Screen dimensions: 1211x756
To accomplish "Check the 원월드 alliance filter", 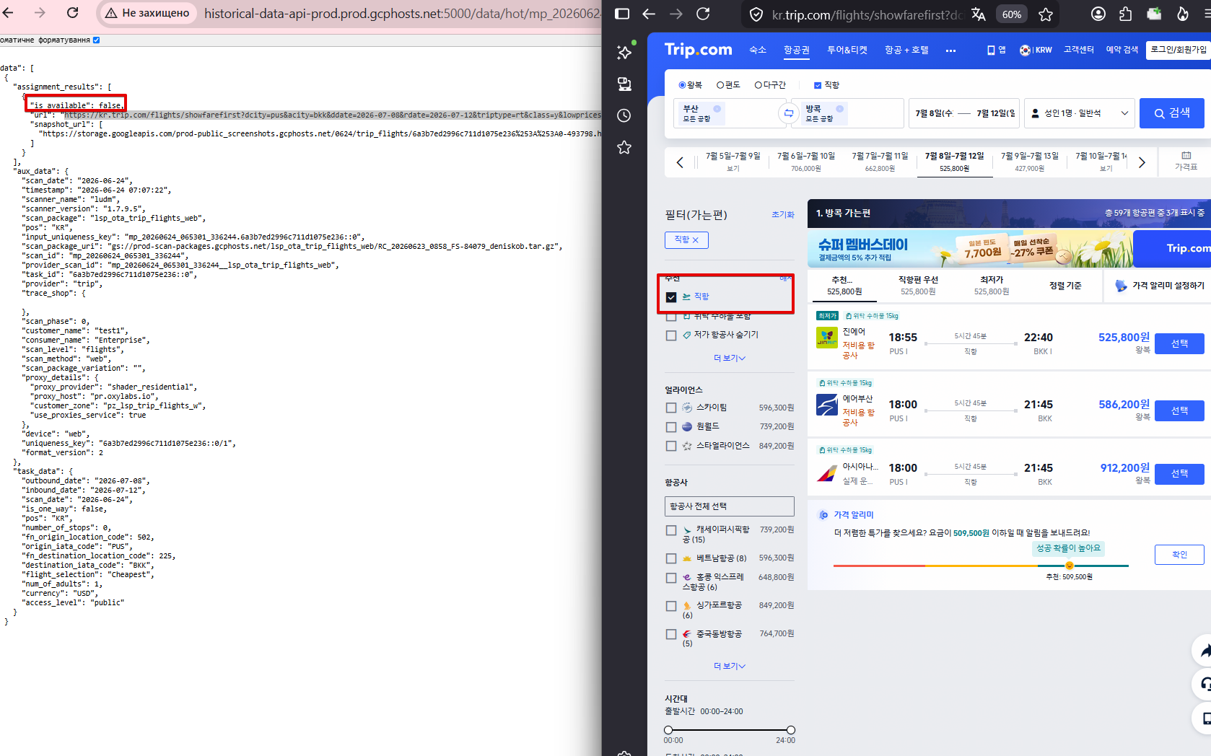I will click(671, 427).
